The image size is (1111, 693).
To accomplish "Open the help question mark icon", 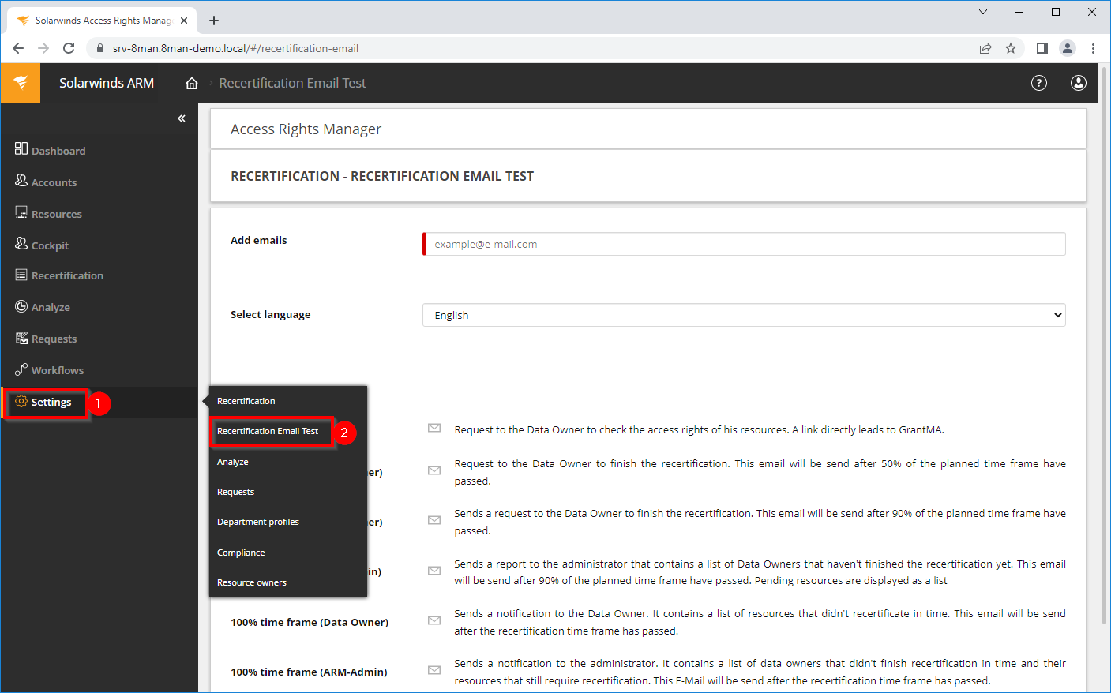I will (1039, 83).
